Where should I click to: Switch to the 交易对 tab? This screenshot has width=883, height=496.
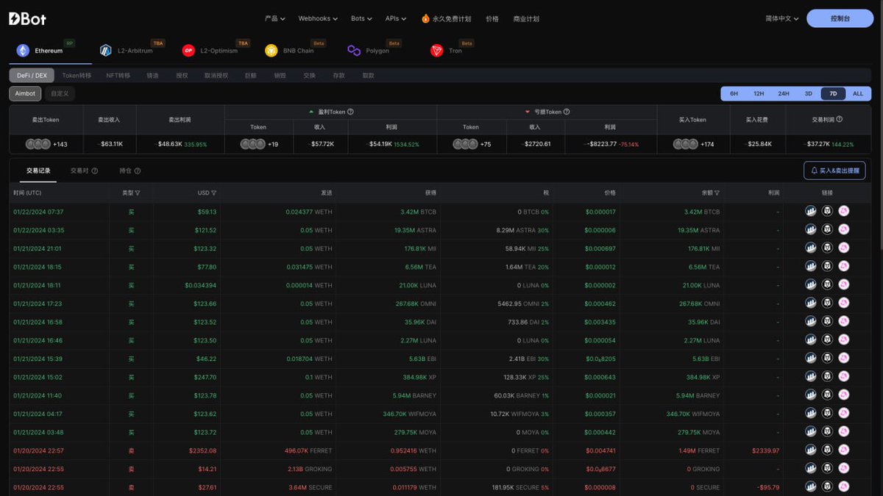(x=79, y=170)
